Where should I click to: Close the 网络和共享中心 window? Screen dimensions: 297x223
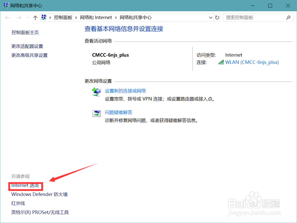pos(288,6)
